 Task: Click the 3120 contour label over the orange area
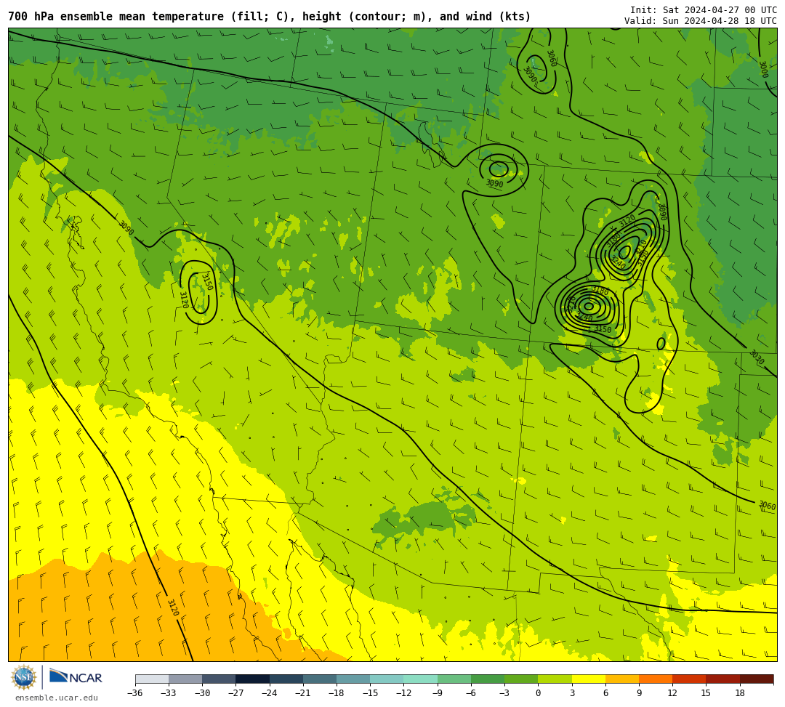(x=173, y=607)
